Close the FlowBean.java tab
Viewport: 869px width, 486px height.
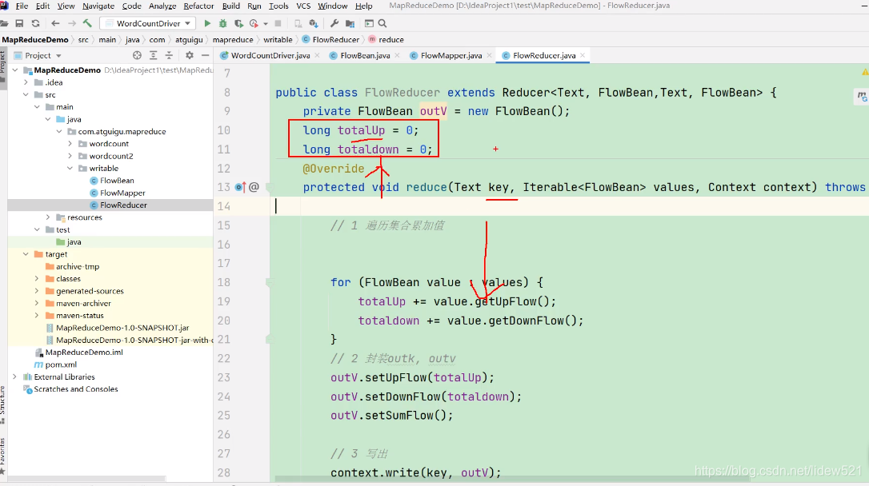pyautogui.click(x=398, y=55)
